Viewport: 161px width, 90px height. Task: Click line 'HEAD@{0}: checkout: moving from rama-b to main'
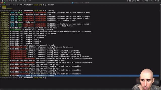click(x=69, y=12)
